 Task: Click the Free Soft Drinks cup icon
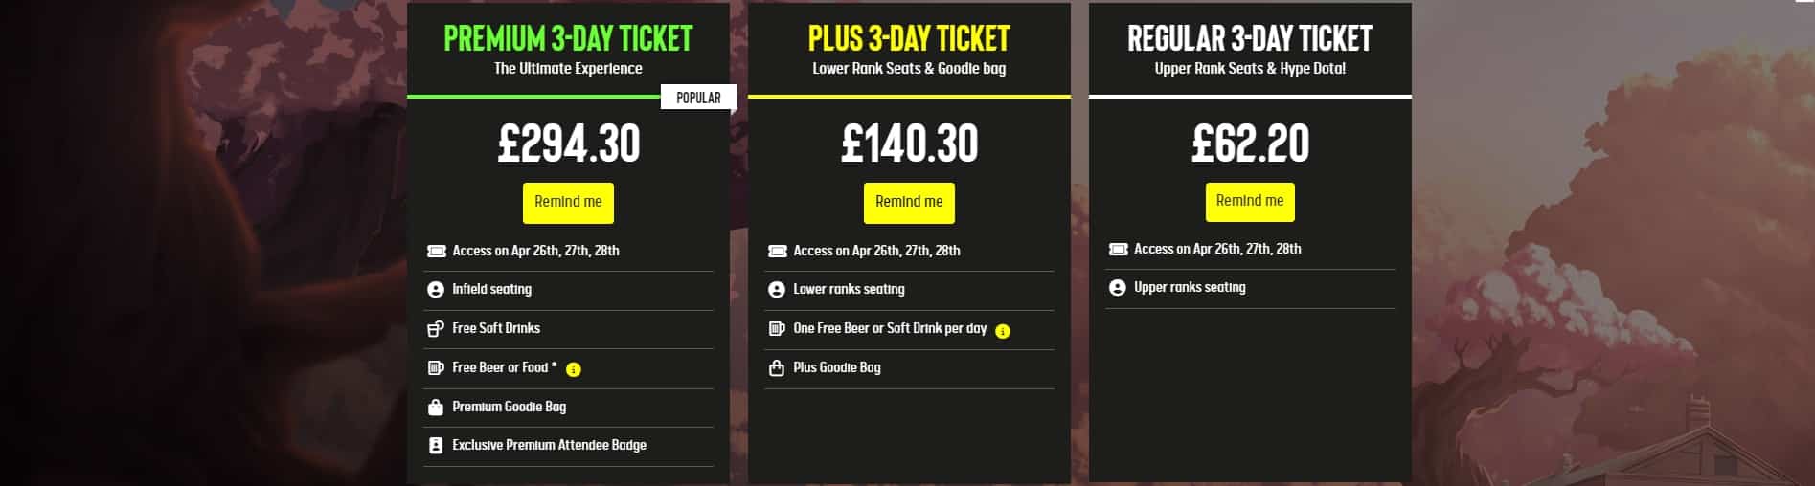(x=436, y=329)
